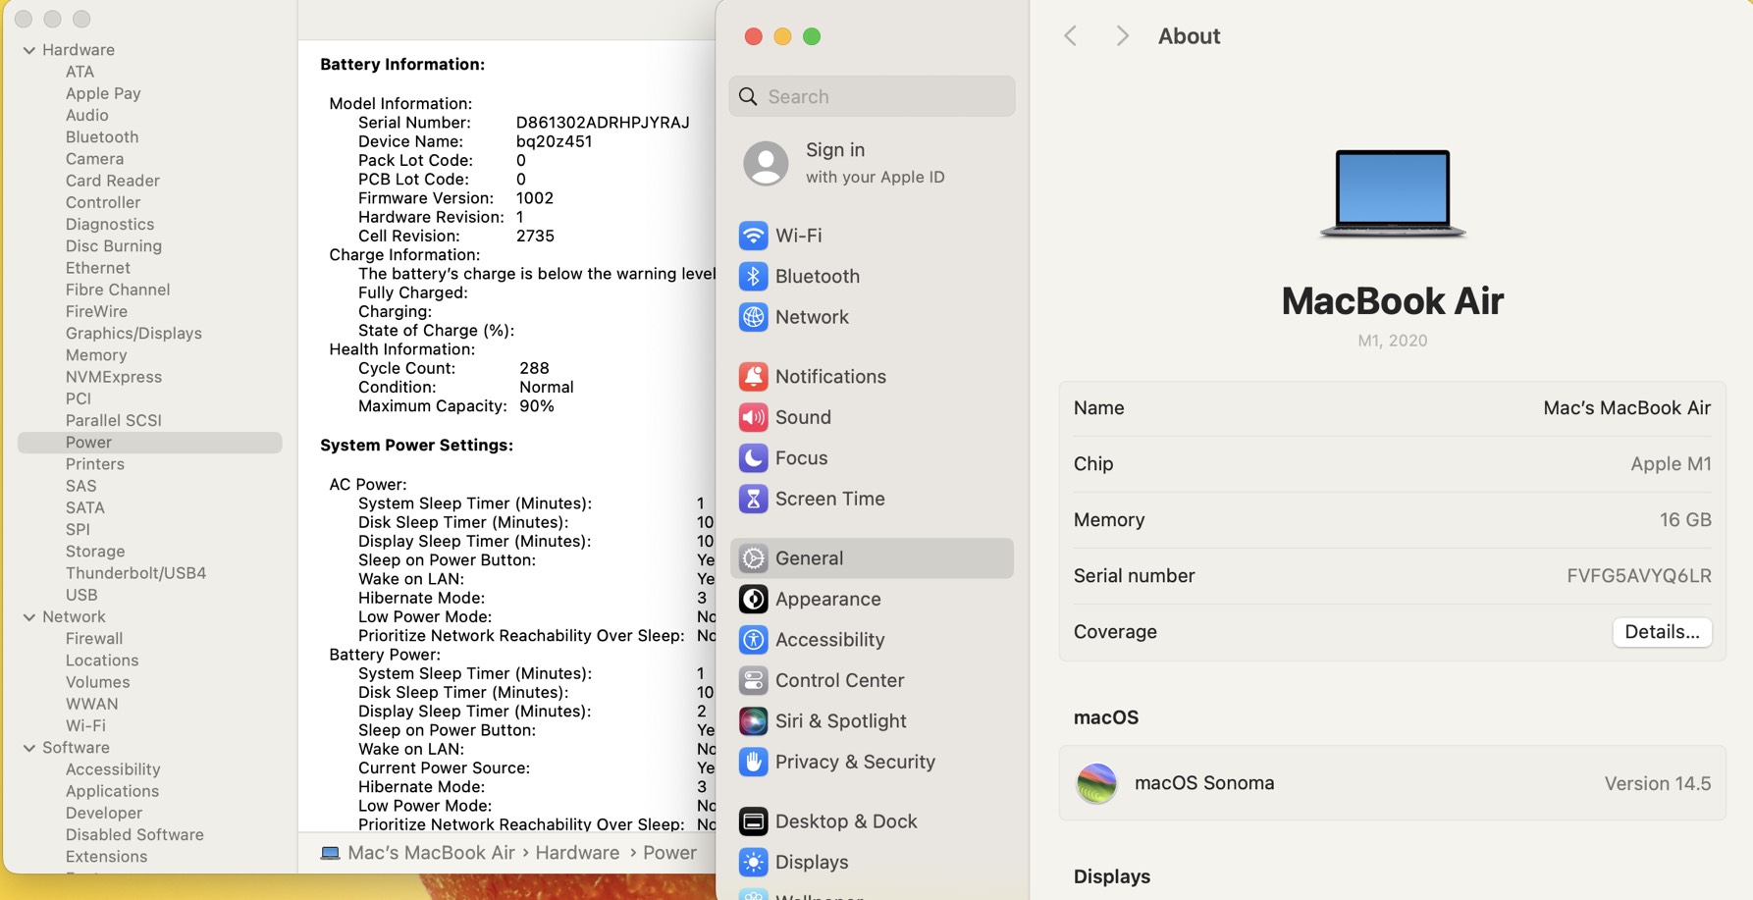The image size is (1753, 900).
Task: Go back with the left chevron
Action: point(1071,36)
